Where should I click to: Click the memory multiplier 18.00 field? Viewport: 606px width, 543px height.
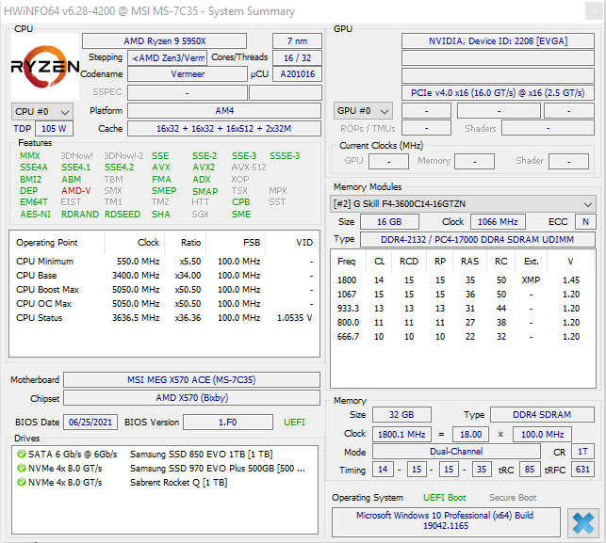click(x=470, y=435)
